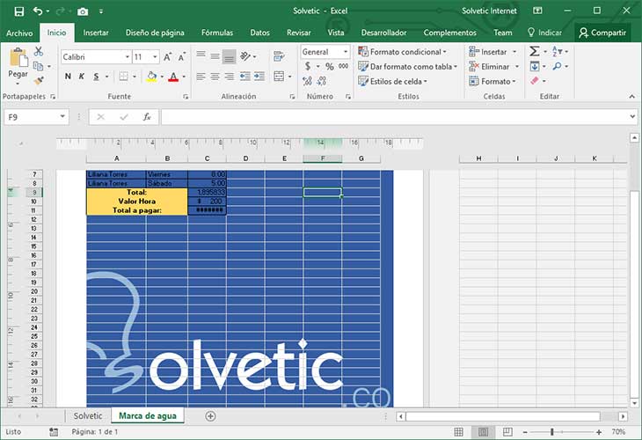Click in the formula bar
The width and height of the screenshot is (642, 440).
(x=395, y=117)
